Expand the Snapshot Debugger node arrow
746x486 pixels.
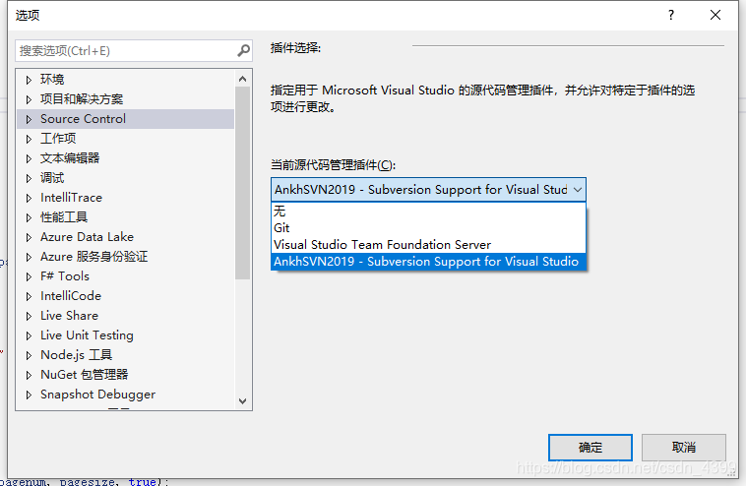[x=29, y=395]
